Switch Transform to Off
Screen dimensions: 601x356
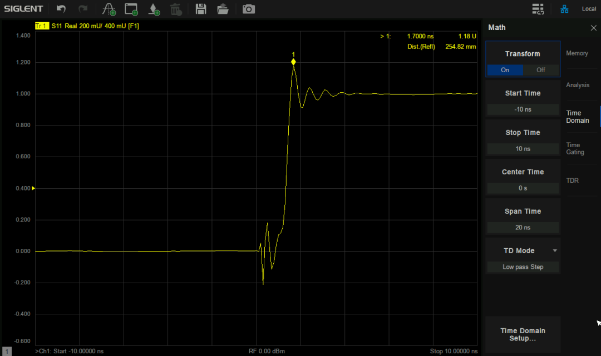pyautogui.click(x=541, y=70)
